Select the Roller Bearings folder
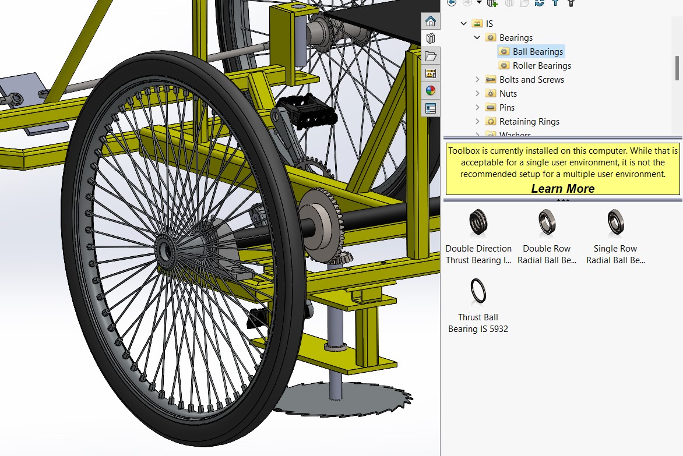The height and width of the screenshot is (456, 683). (x=534, y=65)
